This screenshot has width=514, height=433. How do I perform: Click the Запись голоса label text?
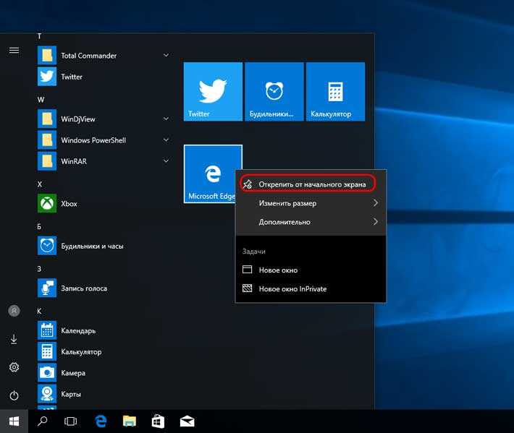[84, 288]
